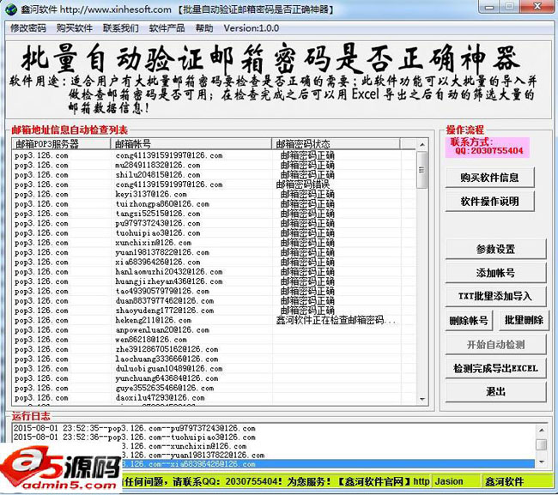
Task: Select account anpowenluan20@126.com row
Action: pos(214,329)
